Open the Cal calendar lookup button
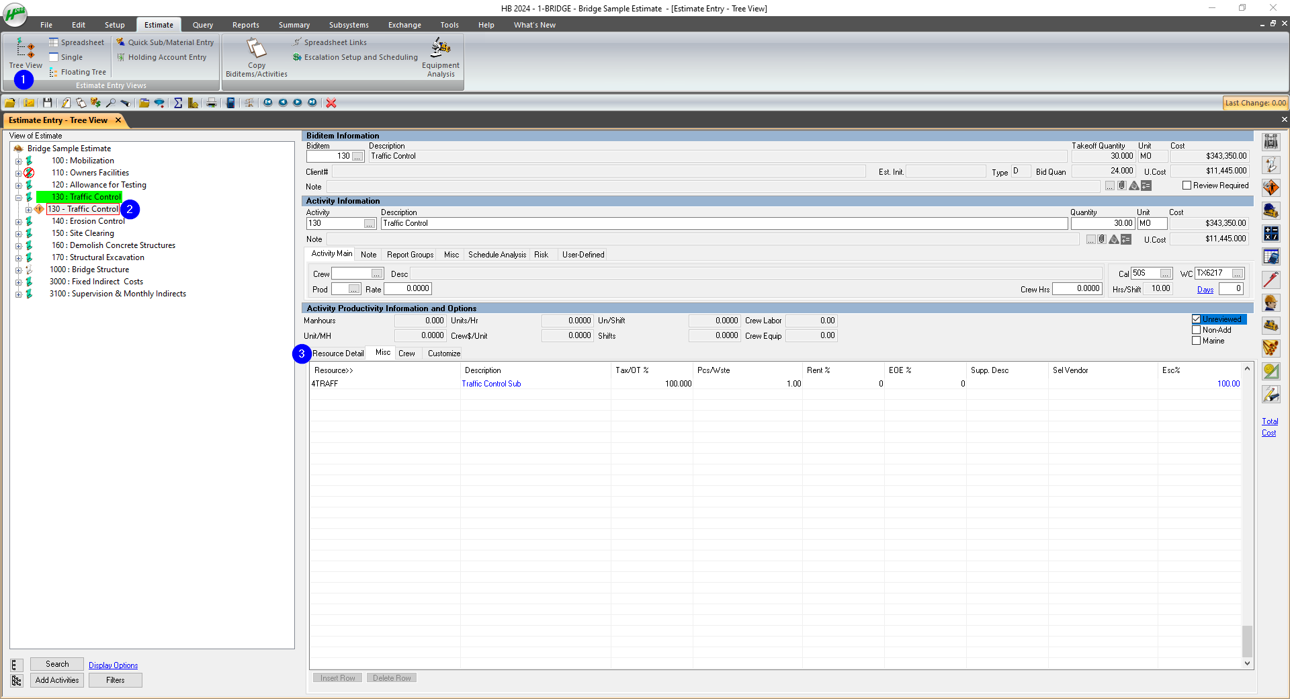 pyautogui.click(x=1166, y=274)
